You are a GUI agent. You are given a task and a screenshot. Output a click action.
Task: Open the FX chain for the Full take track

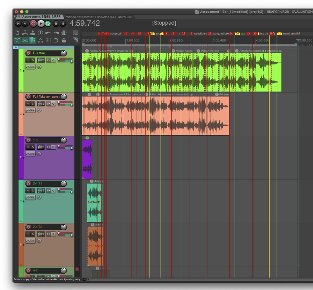pyautogui.click(x=49, y=60)
